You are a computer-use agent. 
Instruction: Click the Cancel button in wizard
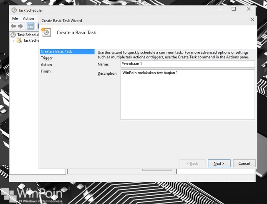point(244,163)
